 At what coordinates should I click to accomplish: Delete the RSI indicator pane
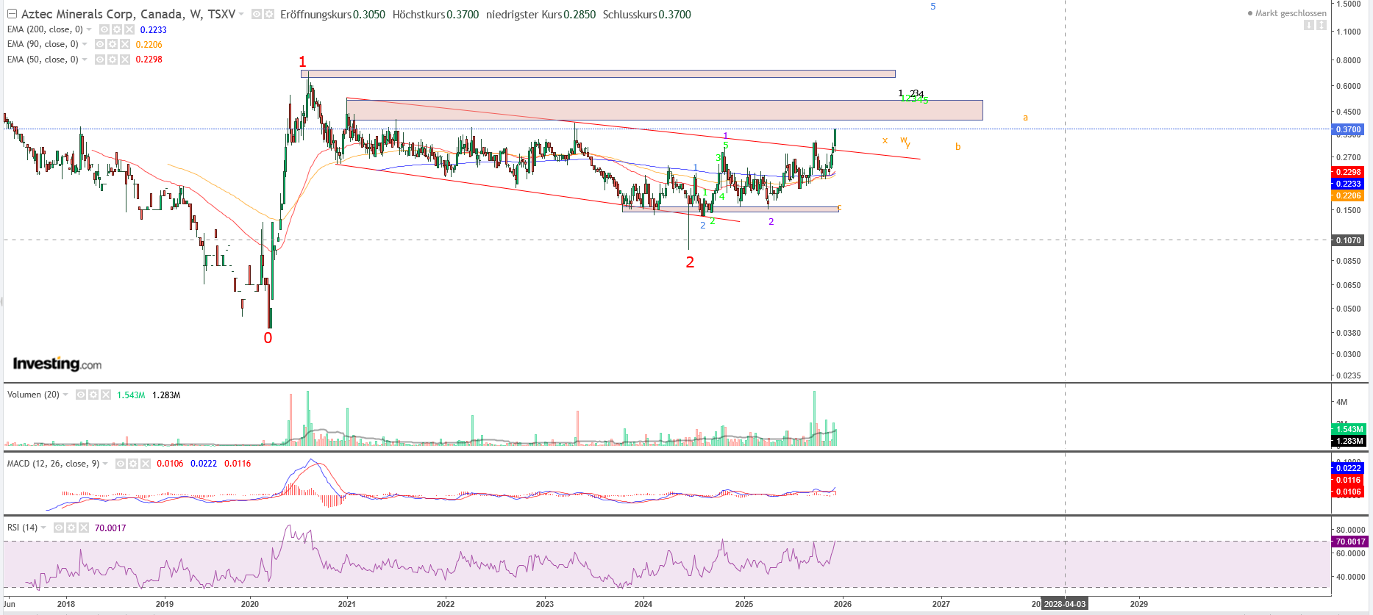point(84,528)
